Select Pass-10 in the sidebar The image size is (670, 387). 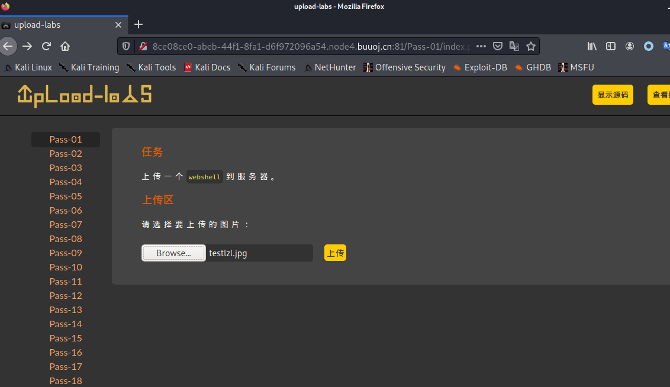coord(65,267)
